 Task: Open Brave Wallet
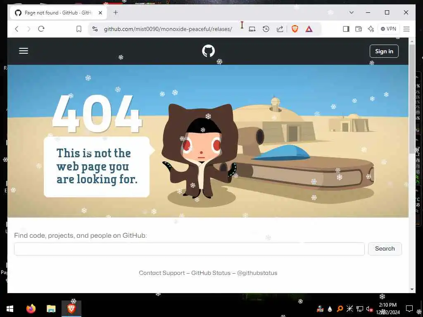pos(359,29)
